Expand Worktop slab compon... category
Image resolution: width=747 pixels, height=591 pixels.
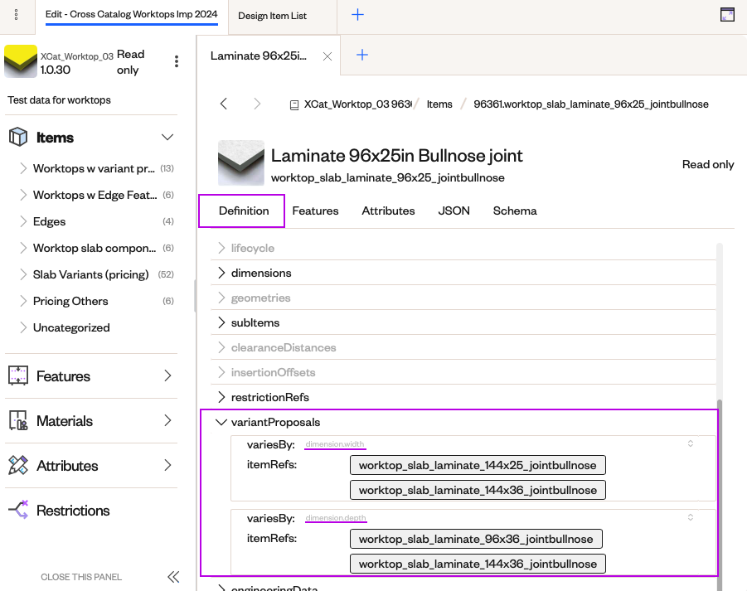click(23, 248)
